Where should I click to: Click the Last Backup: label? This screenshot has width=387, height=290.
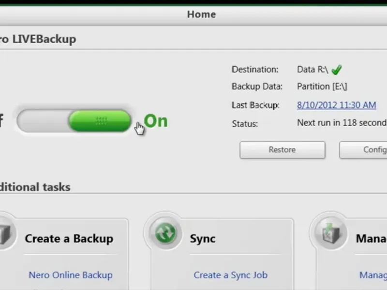tap(255, 105)
